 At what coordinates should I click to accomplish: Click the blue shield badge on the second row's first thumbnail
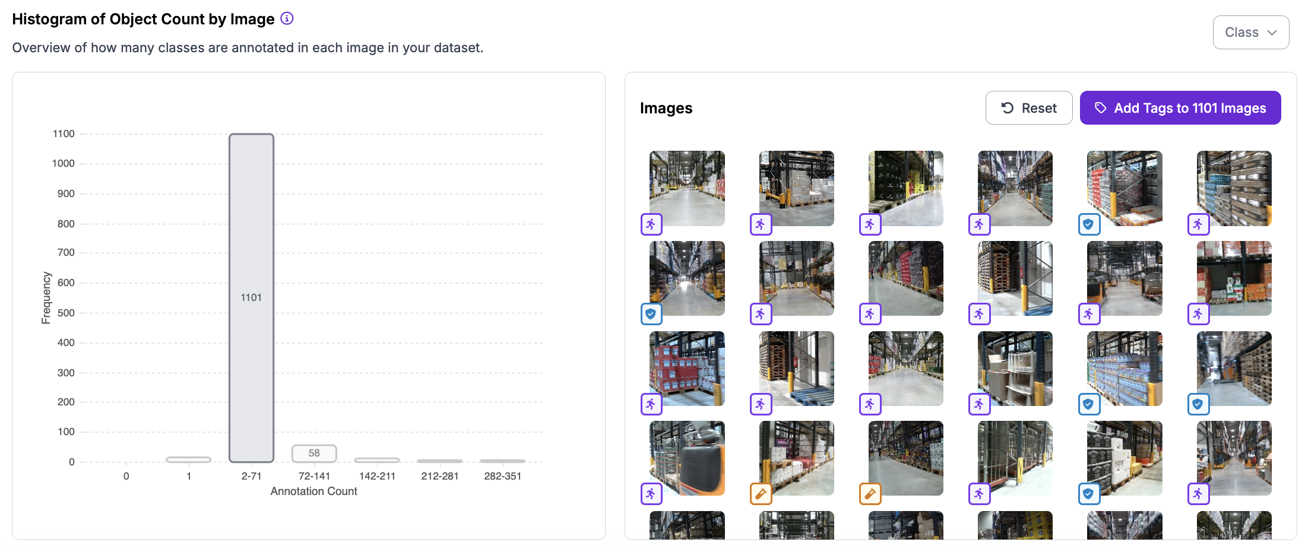651,314
